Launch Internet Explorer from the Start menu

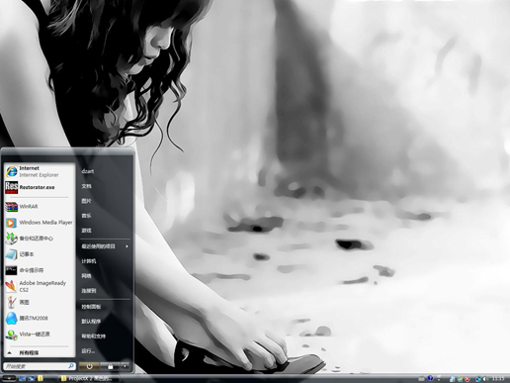pyautogui.click(x=39, y=171)
